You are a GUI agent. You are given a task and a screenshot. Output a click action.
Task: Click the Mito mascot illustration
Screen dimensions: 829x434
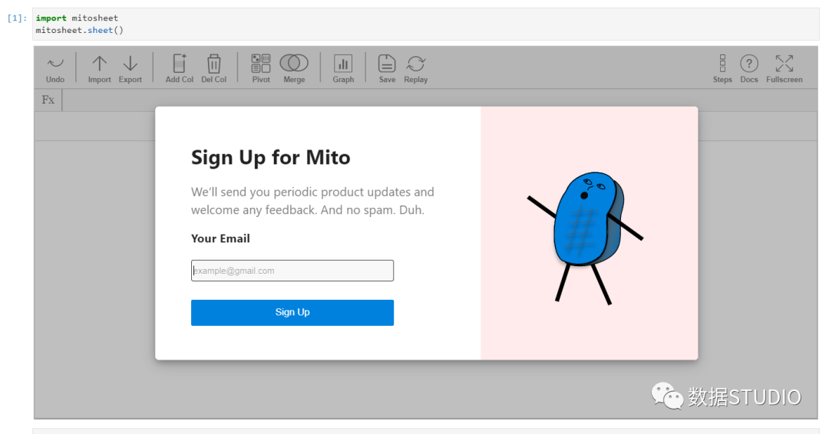(x=585, y=238)
